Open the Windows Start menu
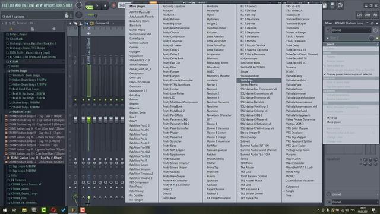This screenshot has height=214, width=380. [5, 210]
